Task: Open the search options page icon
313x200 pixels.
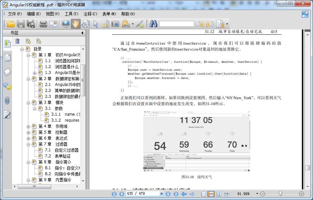Action: coord(220,24)
